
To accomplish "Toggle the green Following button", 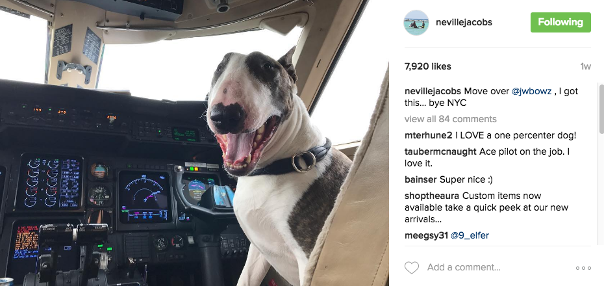I will pyautogui.click(x=560, y=22).
